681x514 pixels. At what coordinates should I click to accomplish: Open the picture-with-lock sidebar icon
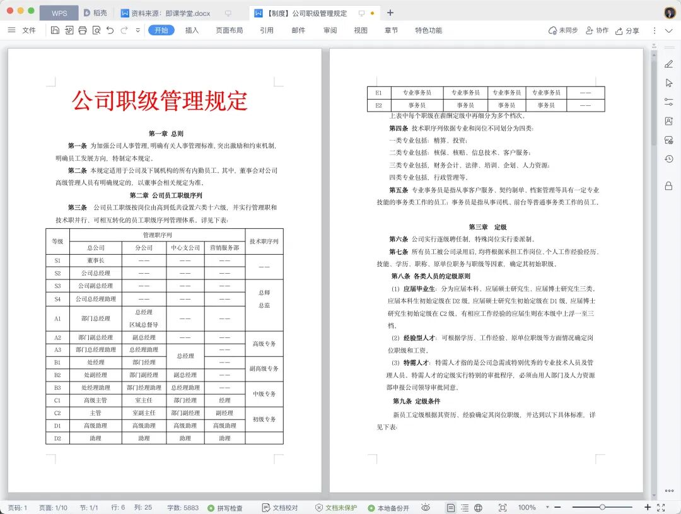(669, 140)
